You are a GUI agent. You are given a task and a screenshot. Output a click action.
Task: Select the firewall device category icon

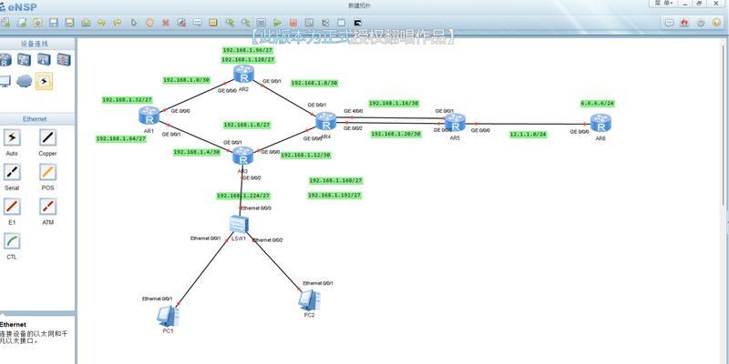(x=64, y=59)
